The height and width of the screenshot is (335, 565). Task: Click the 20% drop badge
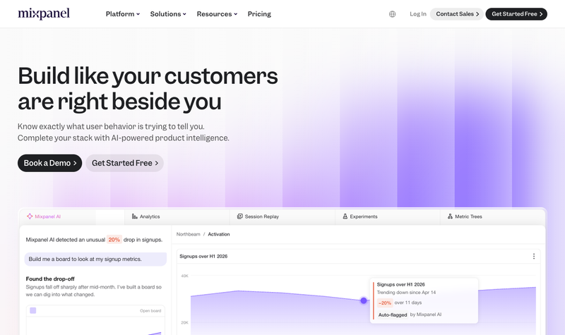pos(114,240)
